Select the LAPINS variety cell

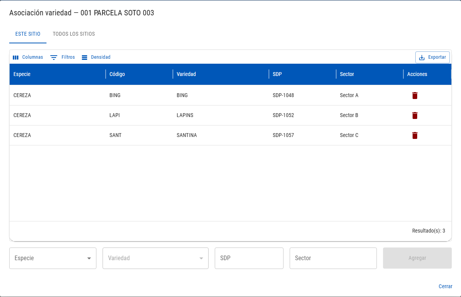click(221, 115)
